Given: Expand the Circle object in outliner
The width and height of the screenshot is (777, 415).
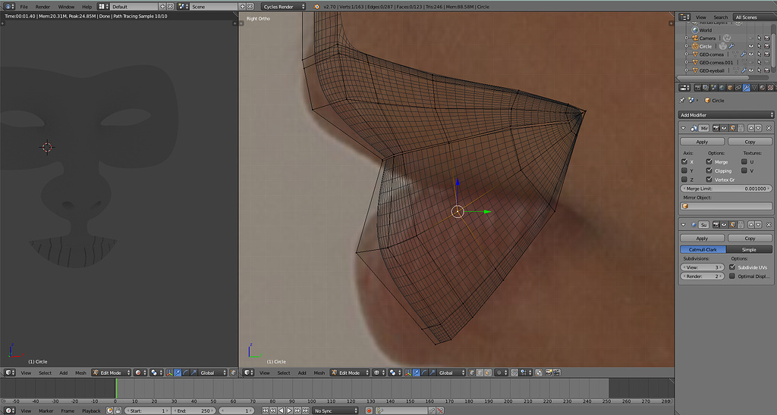Looking at the screenshot, I should point(687,46).
